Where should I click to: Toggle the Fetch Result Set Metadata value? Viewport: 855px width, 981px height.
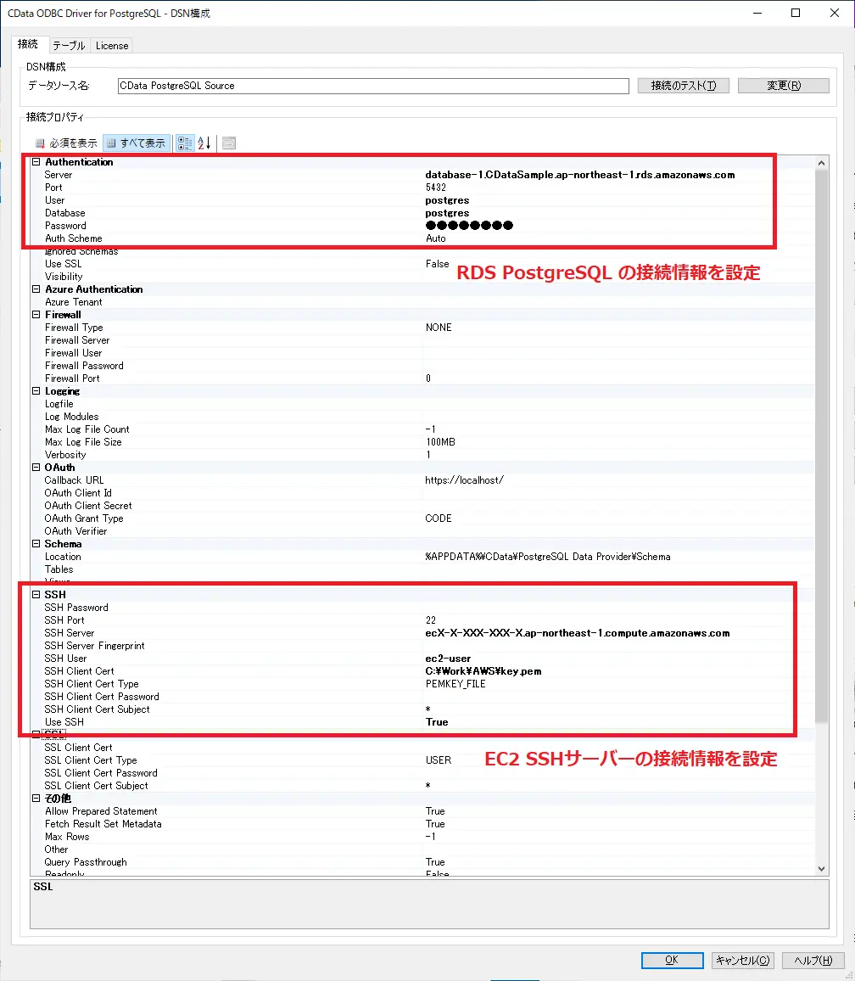point(435,823)
